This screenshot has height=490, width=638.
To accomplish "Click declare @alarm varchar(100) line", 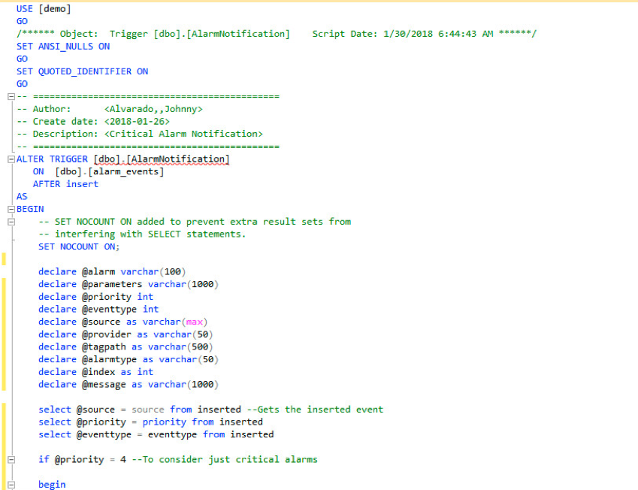I will pyautogui.click(x=112, y=271).
